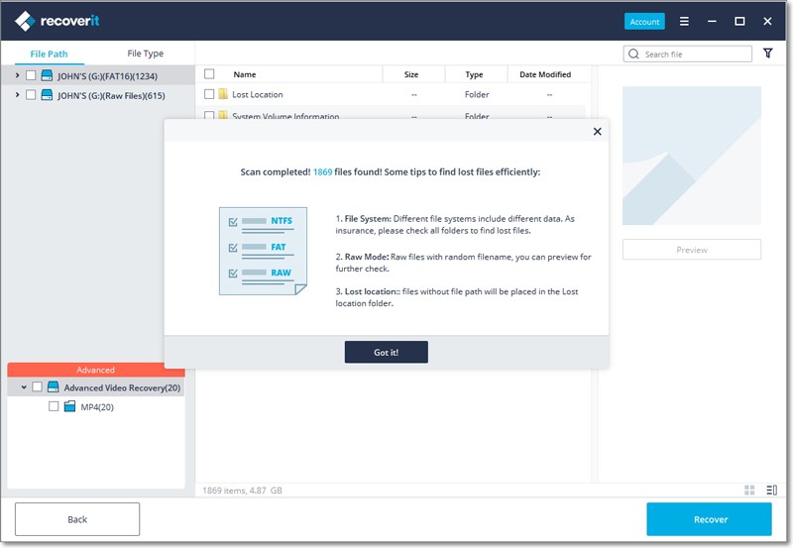Switch to list detail view

pos(772,490)
